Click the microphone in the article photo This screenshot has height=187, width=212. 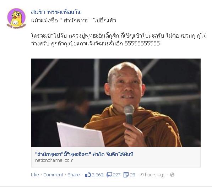(x=129, y=114)
